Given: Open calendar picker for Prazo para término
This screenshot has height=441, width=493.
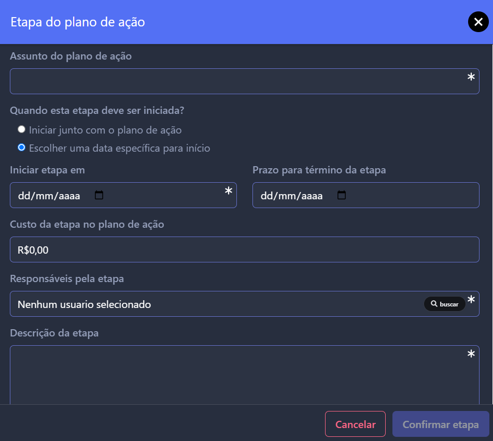Looking at the screenshot, I should (342, 195).
